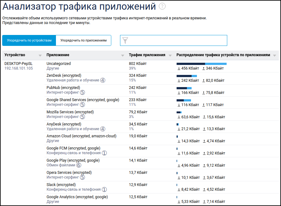
Task: Click the circled 5 icon for PubNub's Интернет-серфинг
Action: 82,93
